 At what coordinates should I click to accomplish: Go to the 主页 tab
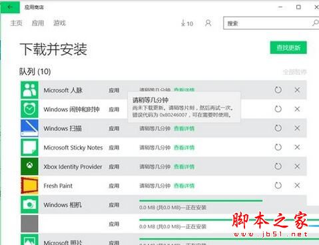click(17, 23)
